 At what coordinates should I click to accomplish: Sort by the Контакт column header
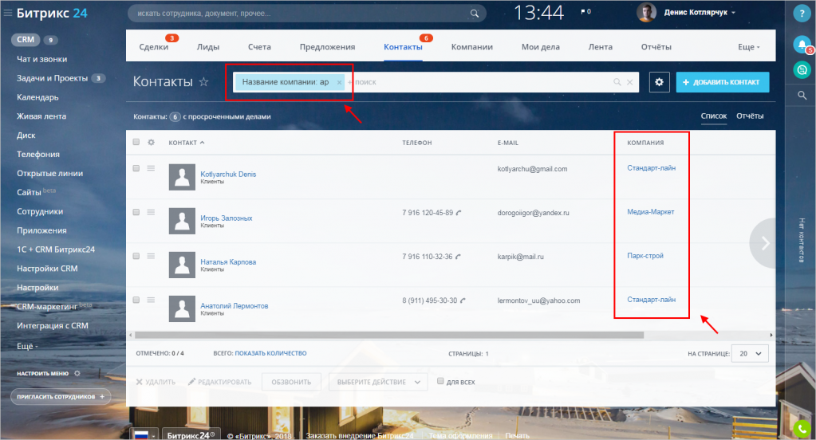point(186,143)
